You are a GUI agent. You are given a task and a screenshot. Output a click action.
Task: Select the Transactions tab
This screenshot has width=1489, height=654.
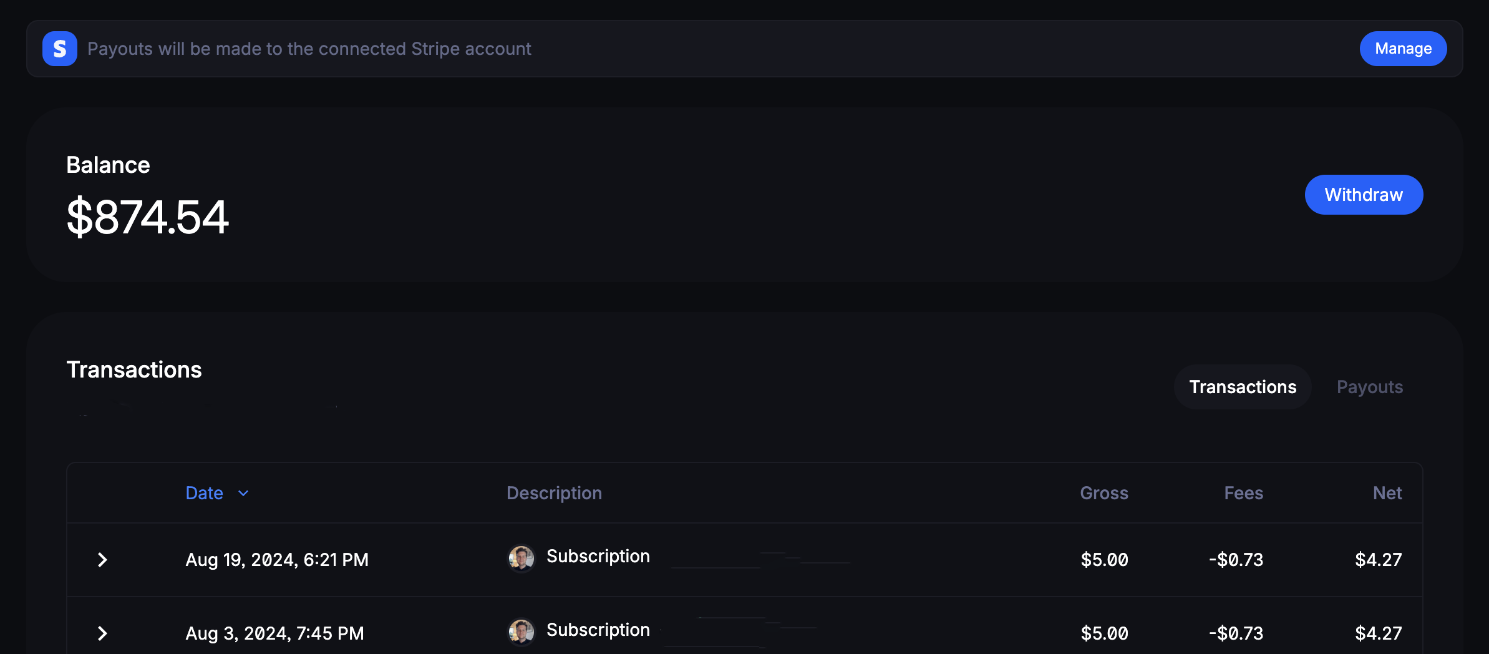coord(1243,387)
